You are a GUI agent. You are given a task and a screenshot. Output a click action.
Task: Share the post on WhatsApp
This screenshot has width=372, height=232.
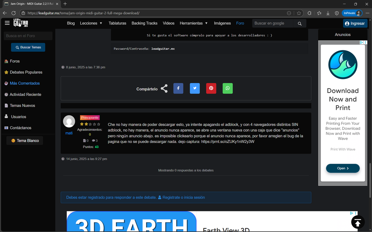pyautogui.click(x=228, y=88)
